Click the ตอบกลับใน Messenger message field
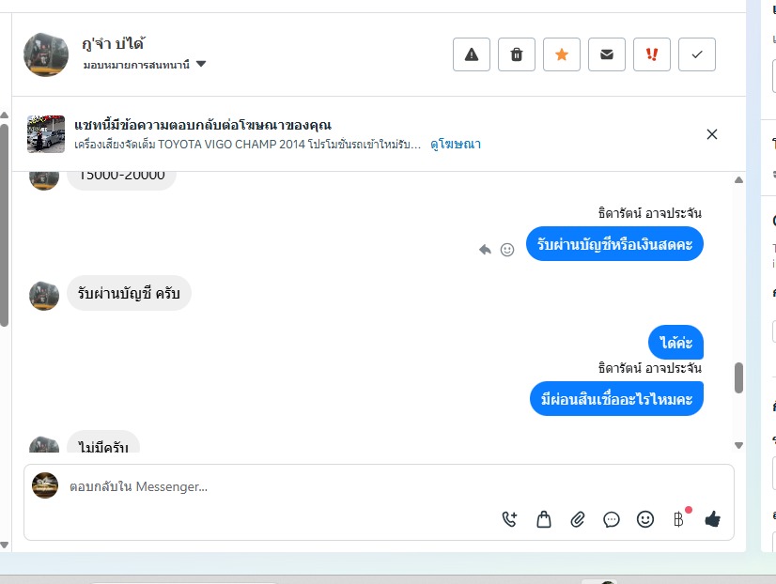 click(x=282, y=486)
